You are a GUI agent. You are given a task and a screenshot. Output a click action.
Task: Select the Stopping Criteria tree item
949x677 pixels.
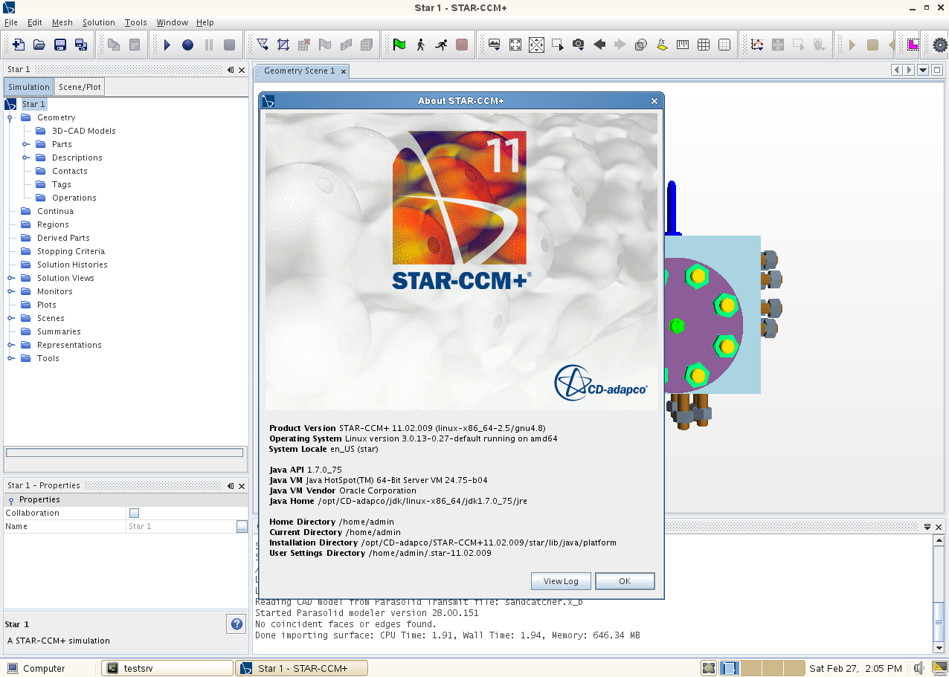(x=71, y=251)
